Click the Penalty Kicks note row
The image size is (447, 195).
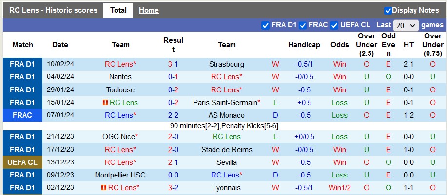224,126
